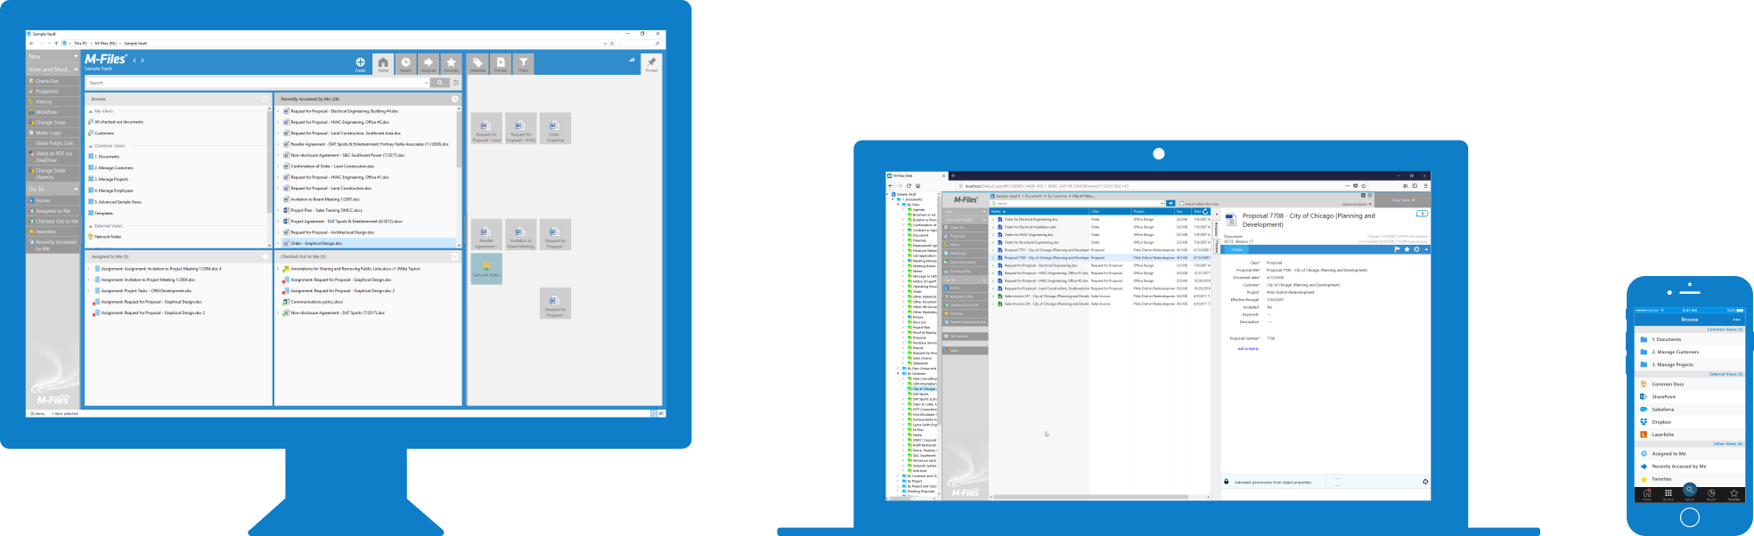Click the Filters funnel icon
This screenshot has width=1754, height=536.
(523, 63)
